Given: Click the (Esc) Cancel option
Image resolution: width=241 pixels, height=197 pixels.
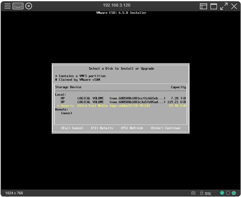Looking at the screenshot, I should (x=72, y=128).
